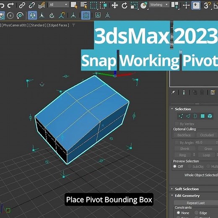Select Edge sub-object level icon

pyautogui.click(x=188, y=116)
